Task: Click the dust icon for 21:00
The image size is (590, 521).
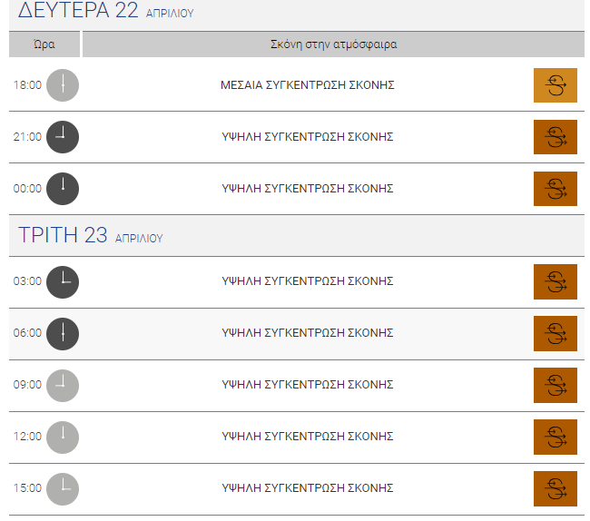Action: 555,137
